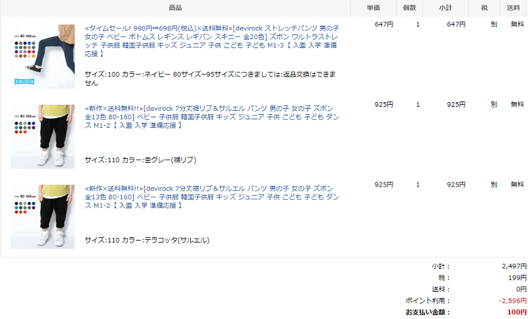Click the テラコッタ サルエル pants thumbnail
The image size is (528, 319).
tap(43, 216)
